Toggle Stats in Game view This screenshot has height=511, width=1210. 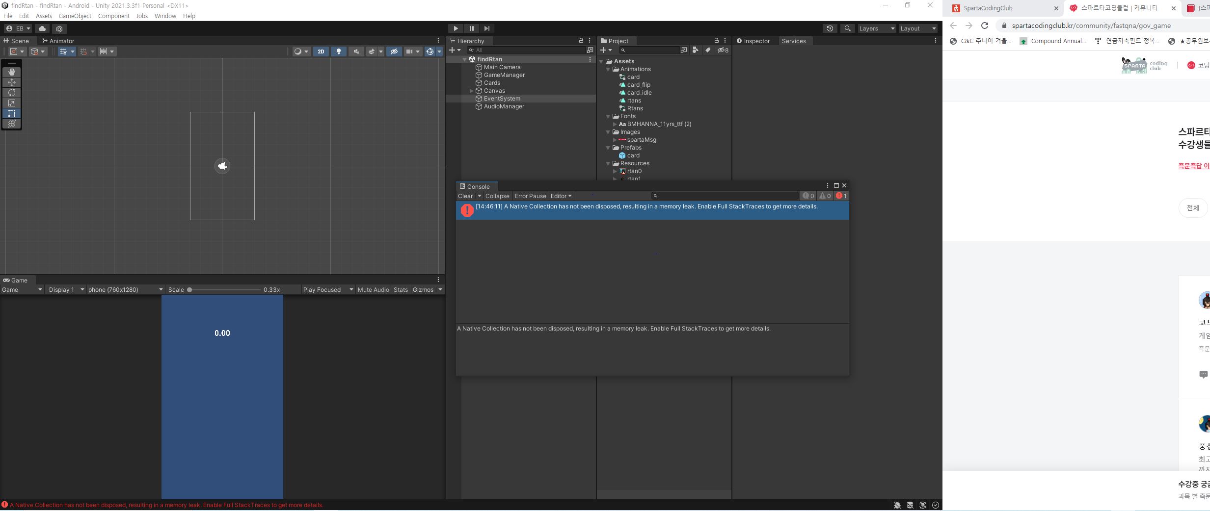tap(401, 290)
